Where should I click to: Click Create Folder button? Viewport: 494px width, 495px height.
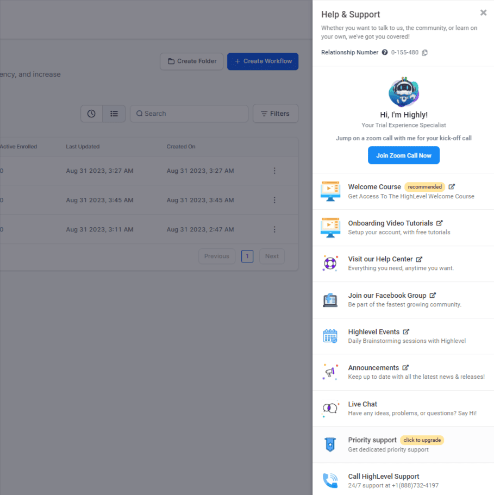click(x=192, y=61)
